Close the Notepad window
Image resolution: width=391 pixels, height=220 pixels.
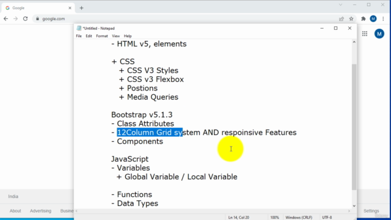pyautogui.click(x=349, y=28)
